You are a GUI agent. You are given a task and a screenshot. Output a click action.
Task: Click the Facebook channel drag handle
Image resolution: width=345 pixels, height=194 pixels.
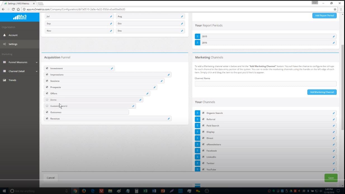[x=198, y=150]
